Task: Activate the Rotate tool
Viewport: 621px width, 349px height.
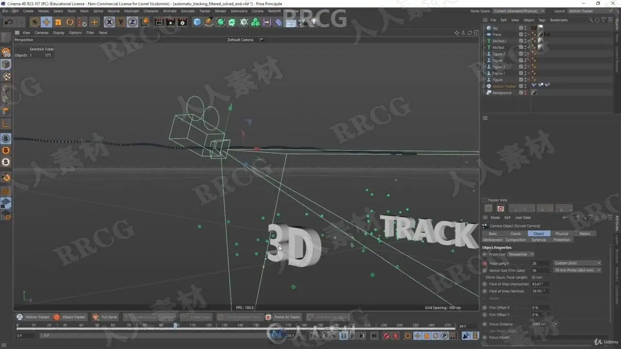Action: [70, 22]
